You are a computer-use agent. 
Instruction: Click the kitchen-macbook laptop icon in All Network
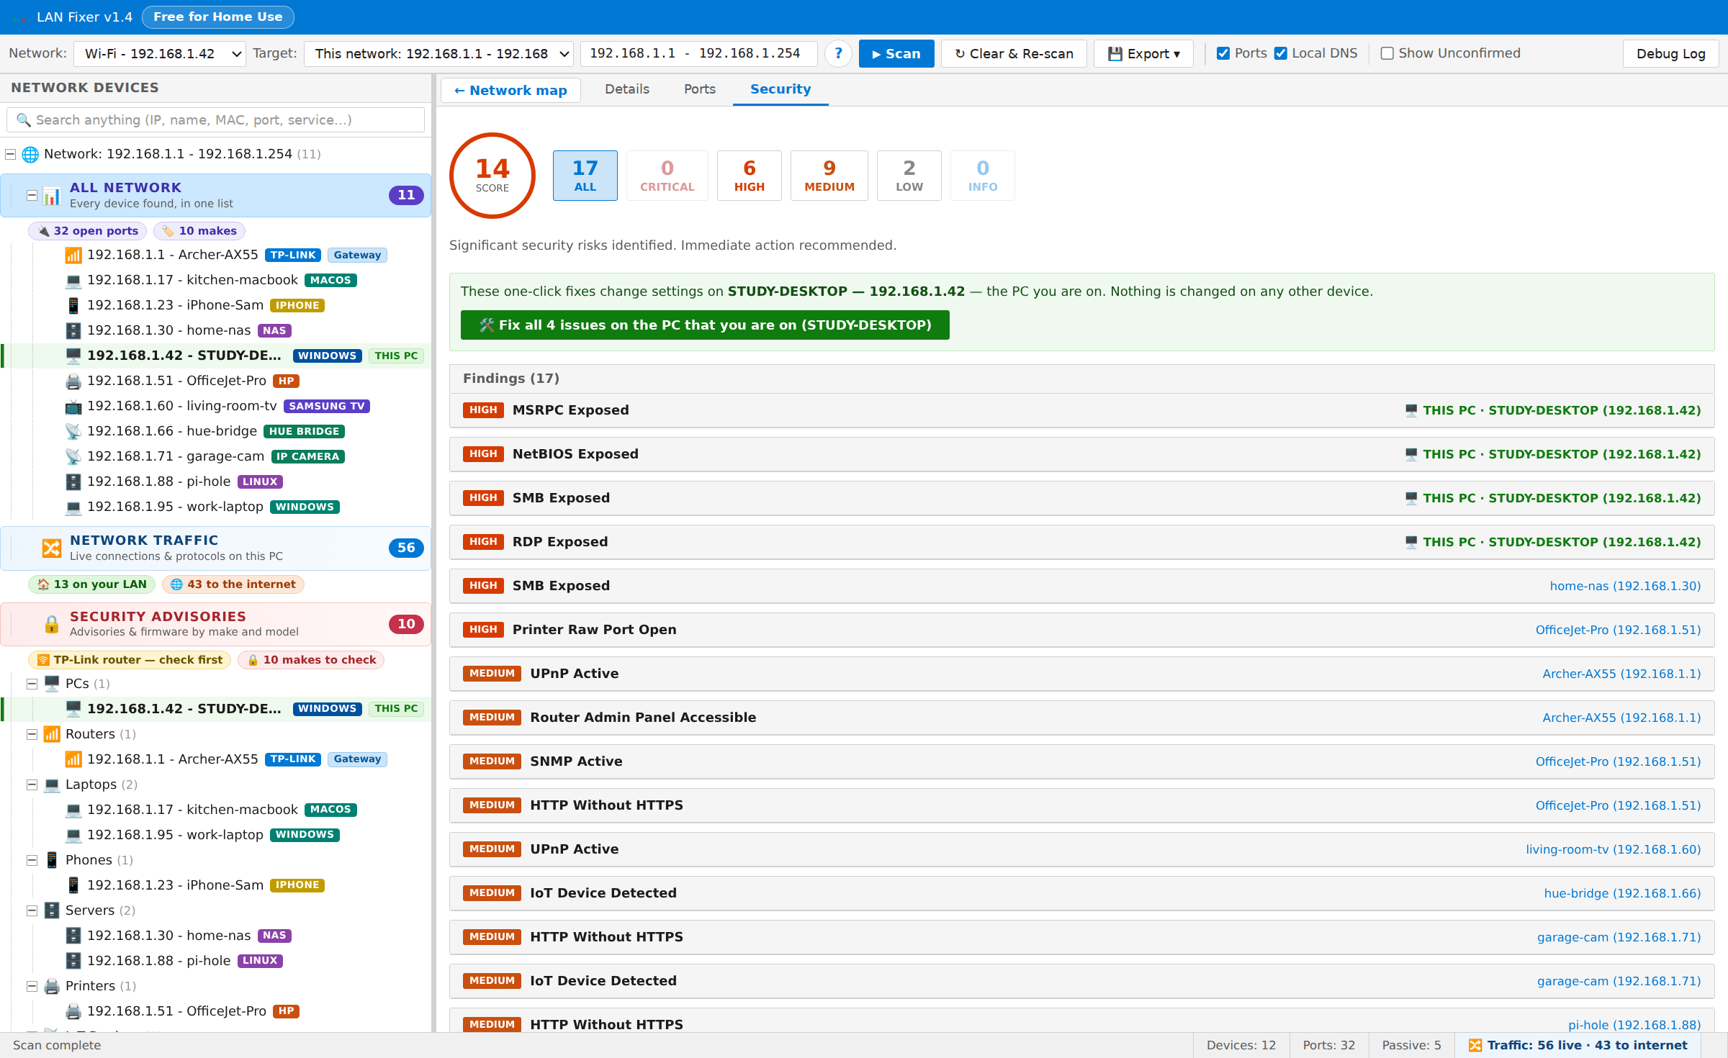click(x=73, y=280)
